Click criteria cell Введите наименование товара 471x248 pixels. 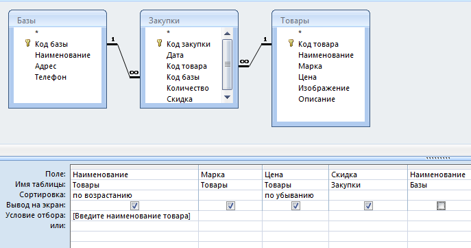coord(134,216)
